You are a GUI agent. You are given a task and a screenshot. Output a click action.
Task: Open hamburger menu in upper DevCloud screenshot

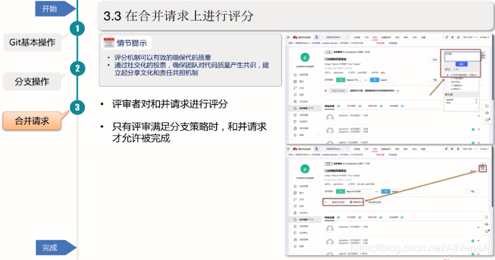click(x=289, y=37)
